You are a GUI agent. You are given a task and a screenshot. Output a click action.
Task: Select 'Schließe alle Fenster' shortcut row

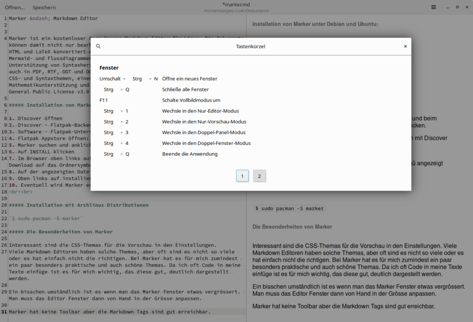[x=154, y=89]
